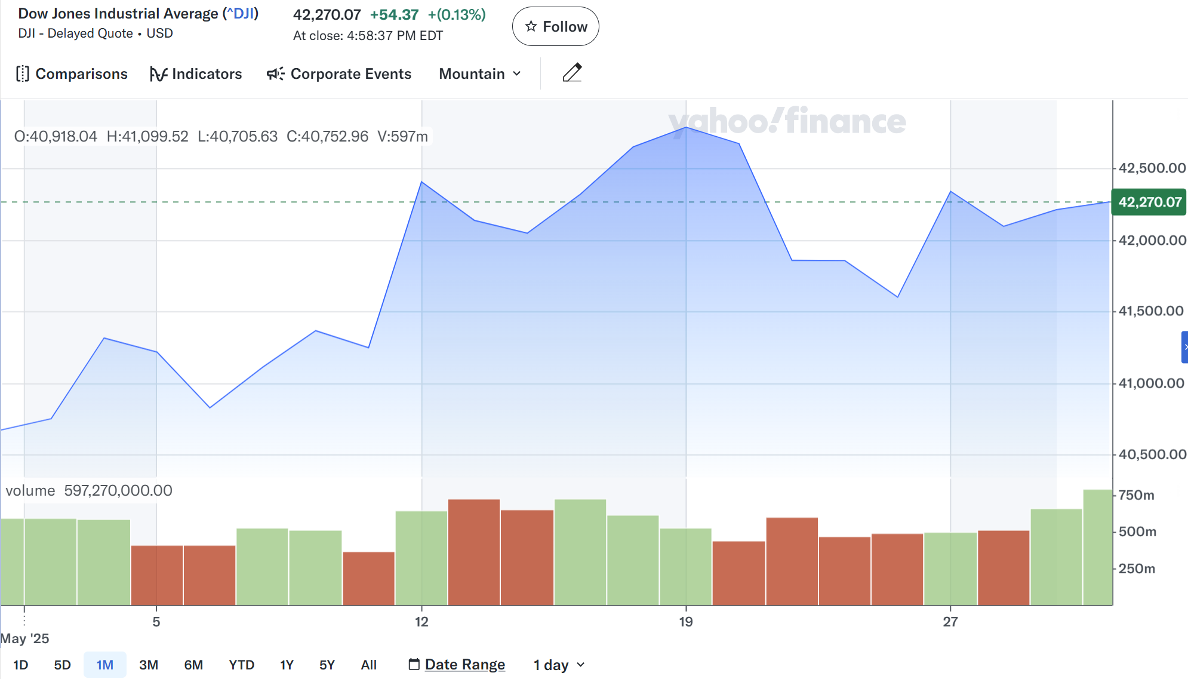Click the green 42,270.07 price label

pyautogui.click(x=1149, y=202)
